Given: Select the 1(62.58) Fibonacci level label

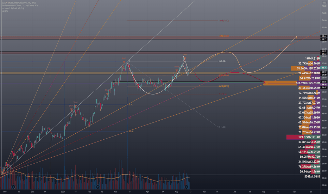Looking at the screenshot, I should point(222,61).
